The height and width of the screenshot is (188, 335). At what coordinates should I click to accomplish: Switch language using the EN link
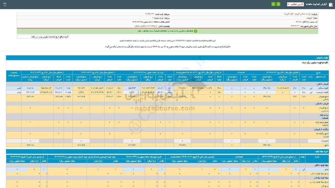pos(5,4)
